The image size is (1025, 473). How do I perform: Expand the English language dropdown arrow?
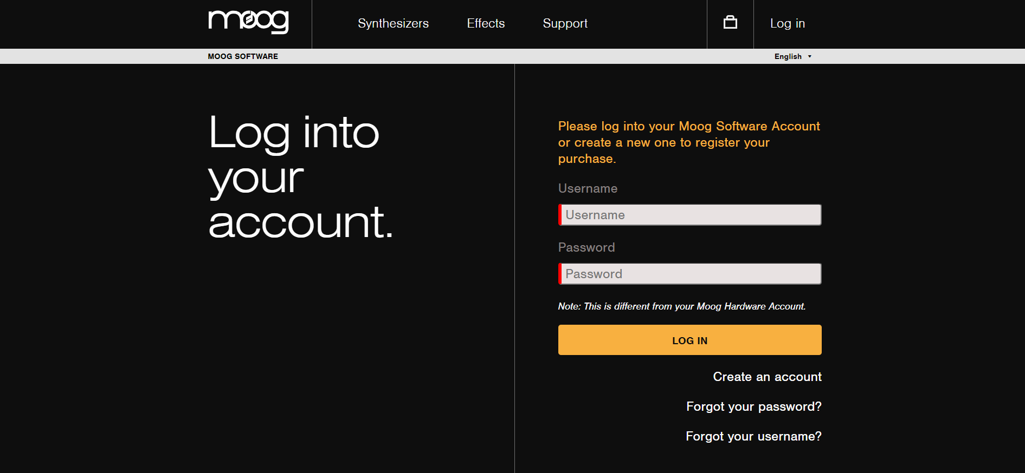pos(810,56)
